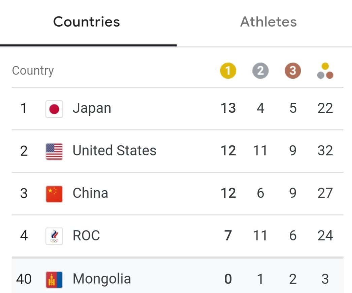Viewport: 352px width, 293px height.
Task: Open the China country name
Action: (x=90, y=193)
